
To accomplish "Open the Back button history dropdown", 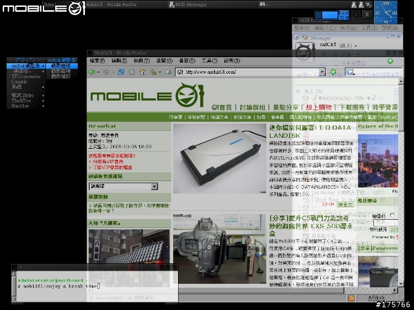I will (x=98, y=72).
